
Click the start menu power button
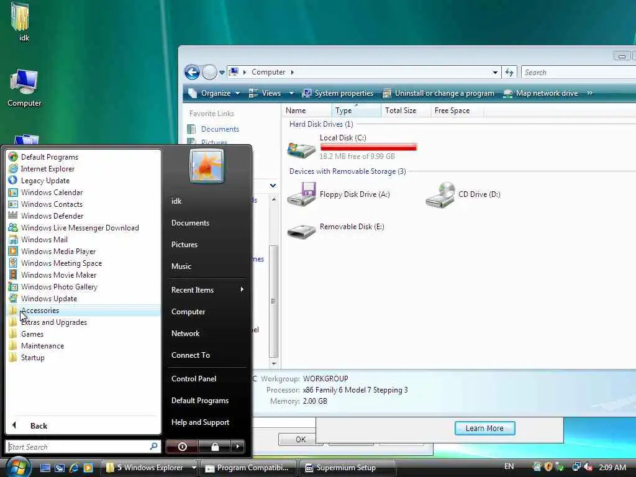coord(182,447)
